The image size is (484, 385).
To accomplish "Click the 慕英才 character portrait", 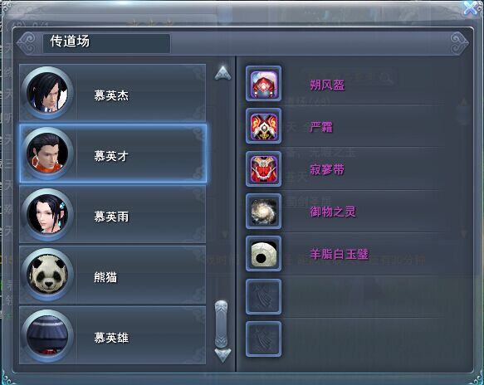I will click(x=47, y=154).
